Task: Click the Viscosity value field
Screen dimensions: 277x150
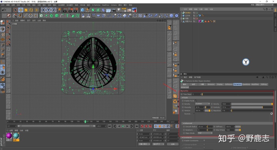Action: click(x=200, y=107)
